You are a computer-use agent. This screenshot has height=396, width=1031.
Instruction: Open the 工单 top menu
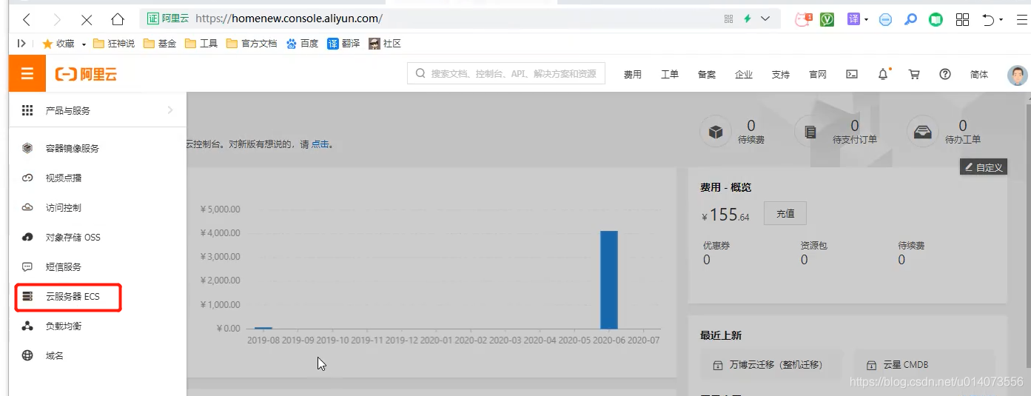coord(669,74)
